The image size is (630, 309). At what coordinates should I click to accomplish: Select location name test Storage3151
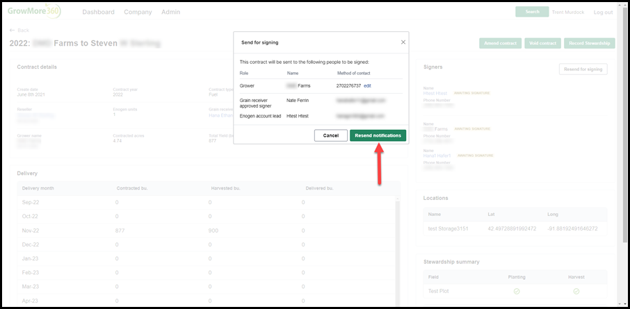tap(448, 228)
